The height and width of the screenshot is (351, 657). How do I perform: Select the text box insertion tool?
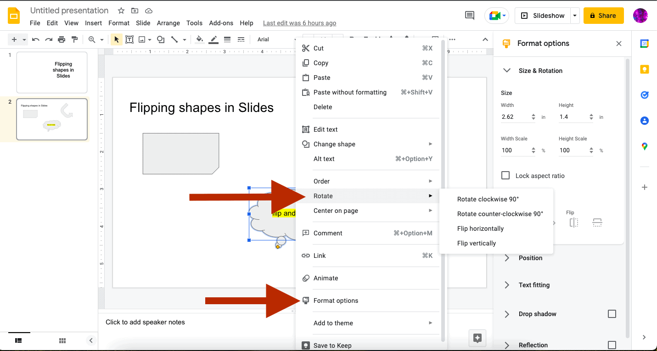[129, 39]
